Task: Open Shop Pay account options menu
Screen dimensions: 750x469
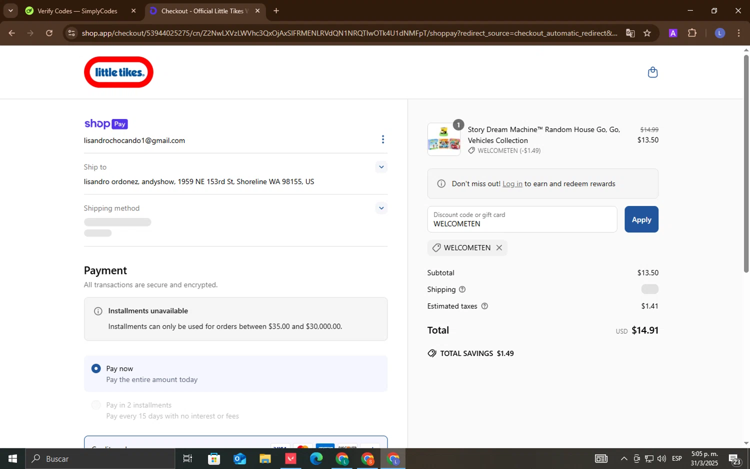Action: (383, 139)
